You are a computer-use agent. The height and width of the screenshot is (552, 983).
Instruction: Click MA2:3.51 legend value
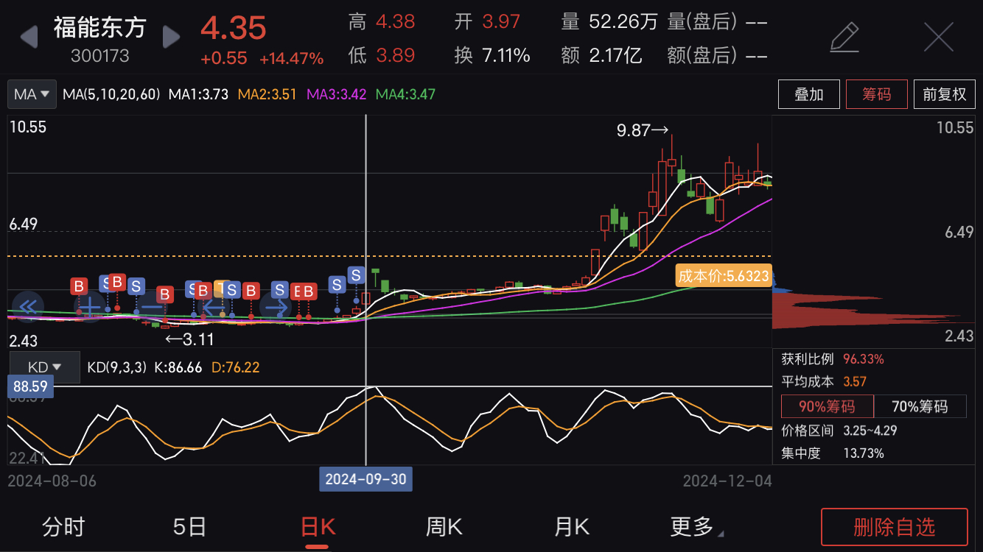point(267,94)
